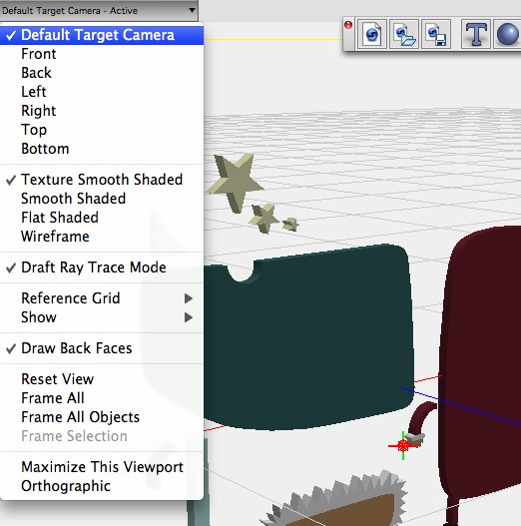521x526 pixels.
Task: Switch viewport to Front view
Action: tap(102, 54)
